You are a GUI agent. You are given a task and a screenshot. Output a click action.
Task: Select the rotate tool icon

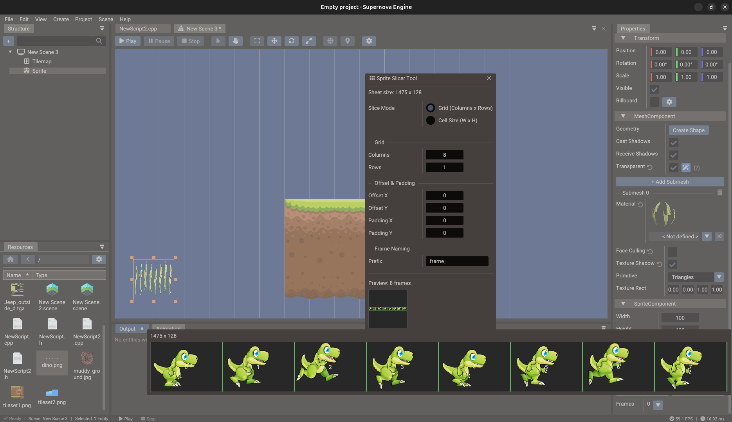point(292,41)
